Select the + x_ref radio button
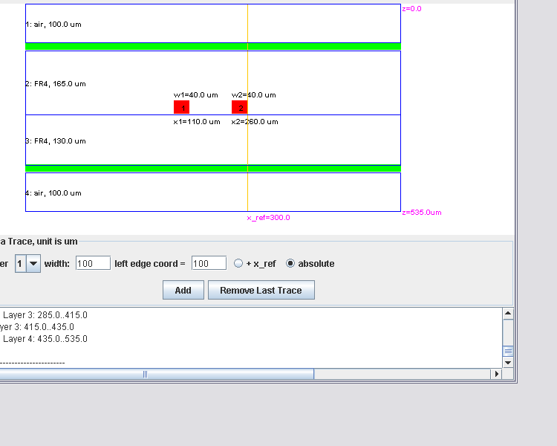 pos(238,263)
